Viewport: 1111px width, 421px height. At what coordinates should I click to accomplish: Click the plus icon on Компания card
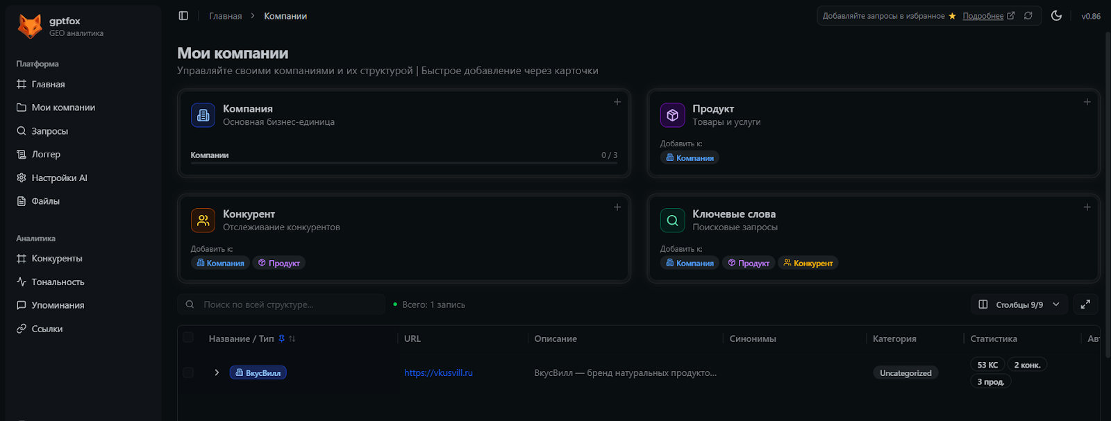click(x=617, y=102)
